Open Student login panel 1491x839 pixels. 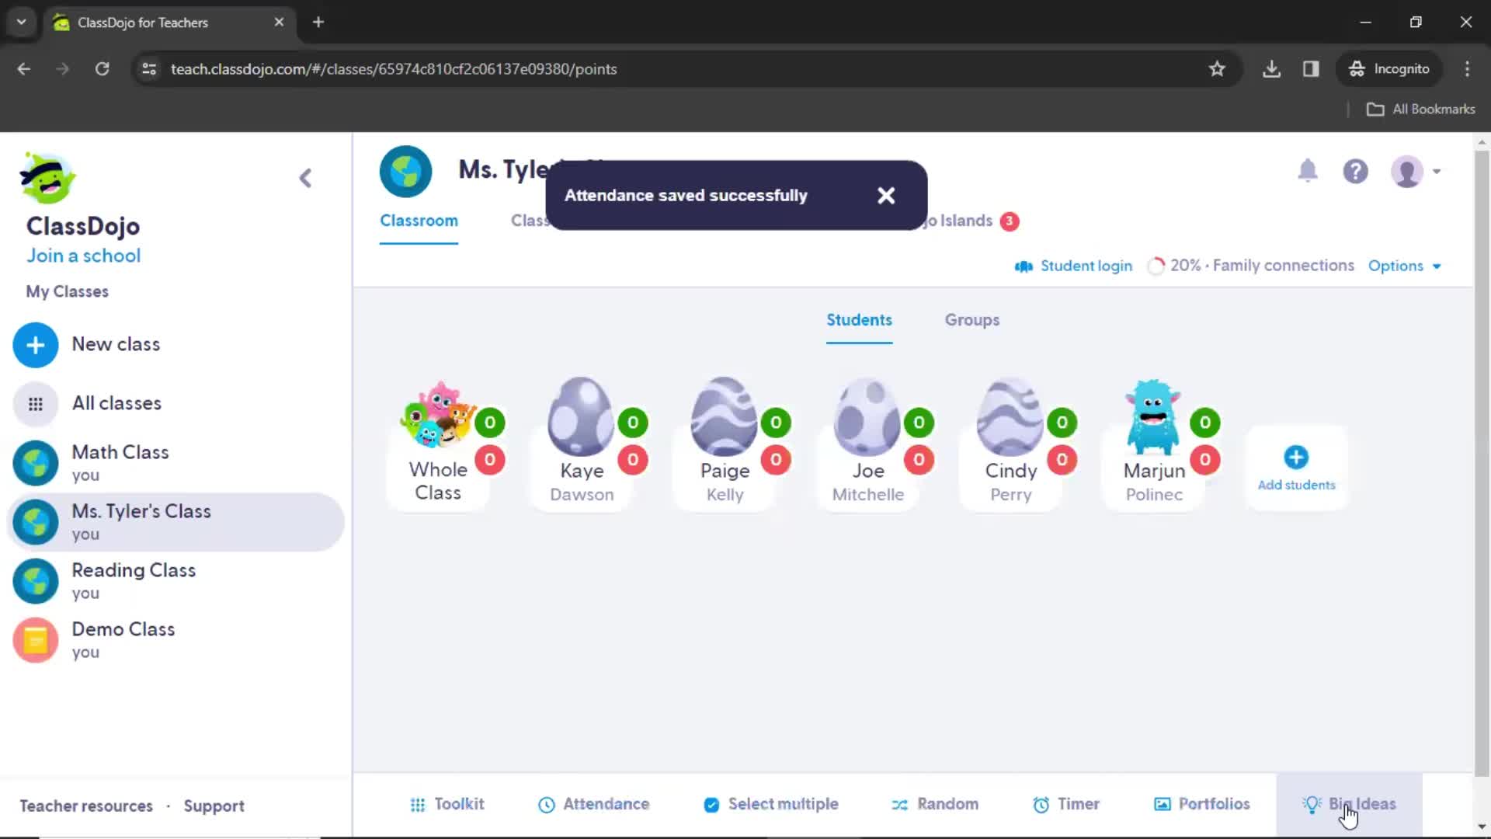pyautogui.click(x=1076, y=266)
